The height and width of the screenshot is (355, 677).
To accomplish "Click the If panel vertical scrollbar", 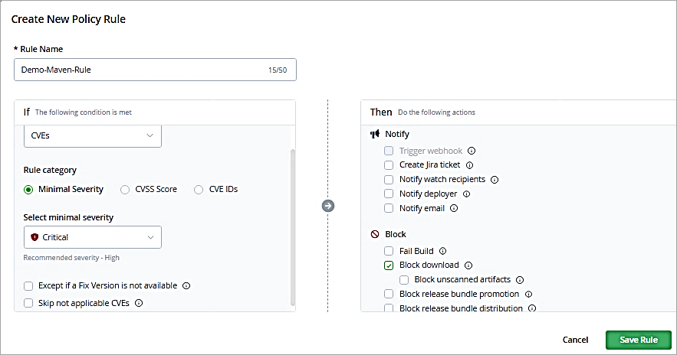I will 293,227.
